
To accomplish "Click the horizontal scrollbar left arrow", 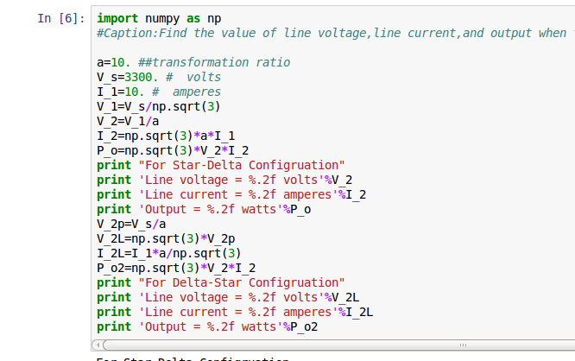I will [x=97, y=344].
